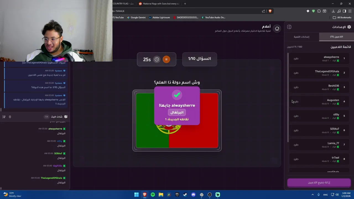354x199 pixels.
Task: Open the extensions puzzle icon
Action: pyautogui.click(x=319, y=11)
